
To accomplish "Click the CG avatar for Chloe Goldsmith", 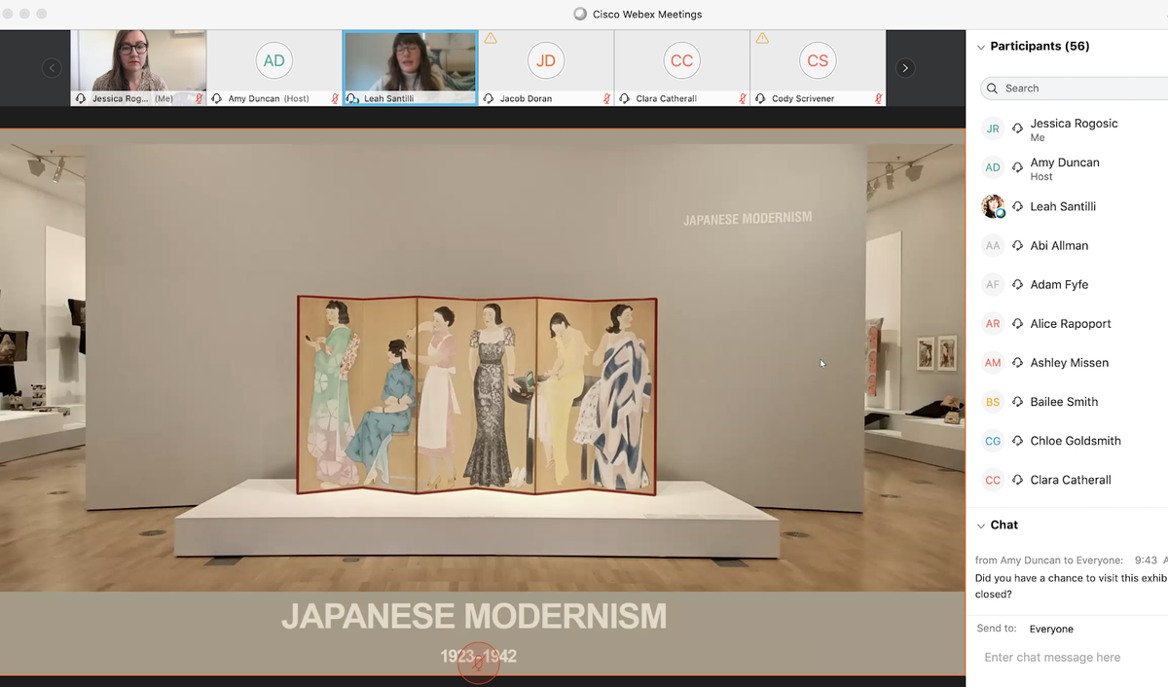I will 993,440.
